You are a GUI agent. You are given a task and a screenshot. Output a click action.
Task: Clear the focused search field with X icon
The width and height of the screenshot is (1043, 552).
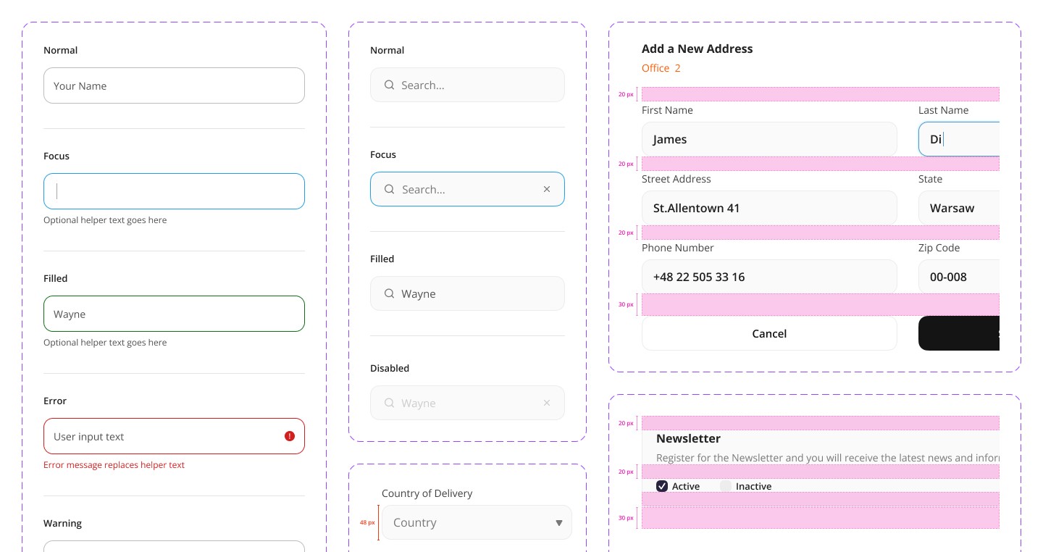pos(547,189)
